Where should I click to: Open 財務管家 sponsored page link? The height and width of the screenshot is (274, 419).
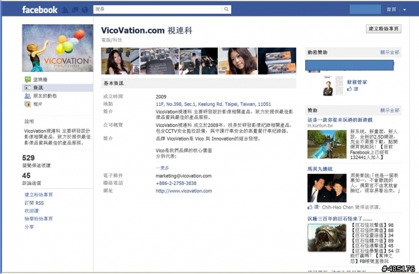tap(357, 82)
